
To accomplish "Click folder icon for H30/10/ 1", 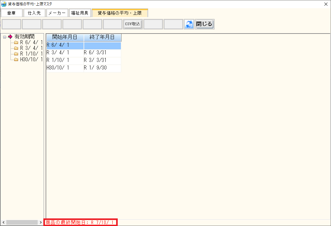I will pyautogui.click(x=16, y=60).
